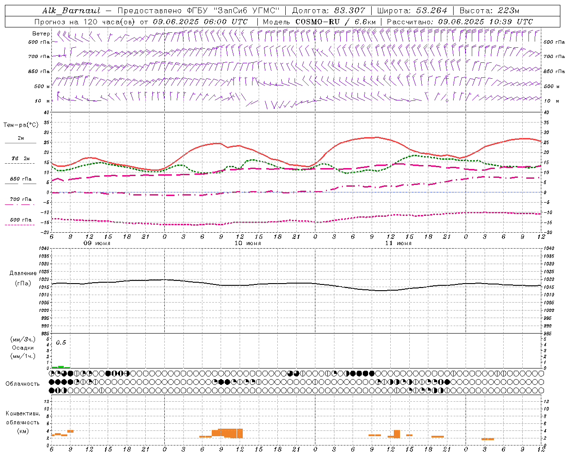567x453 pixels.
Task: Click the '850 гПа' temperature legend entry
Action: (x=20, y=179)
